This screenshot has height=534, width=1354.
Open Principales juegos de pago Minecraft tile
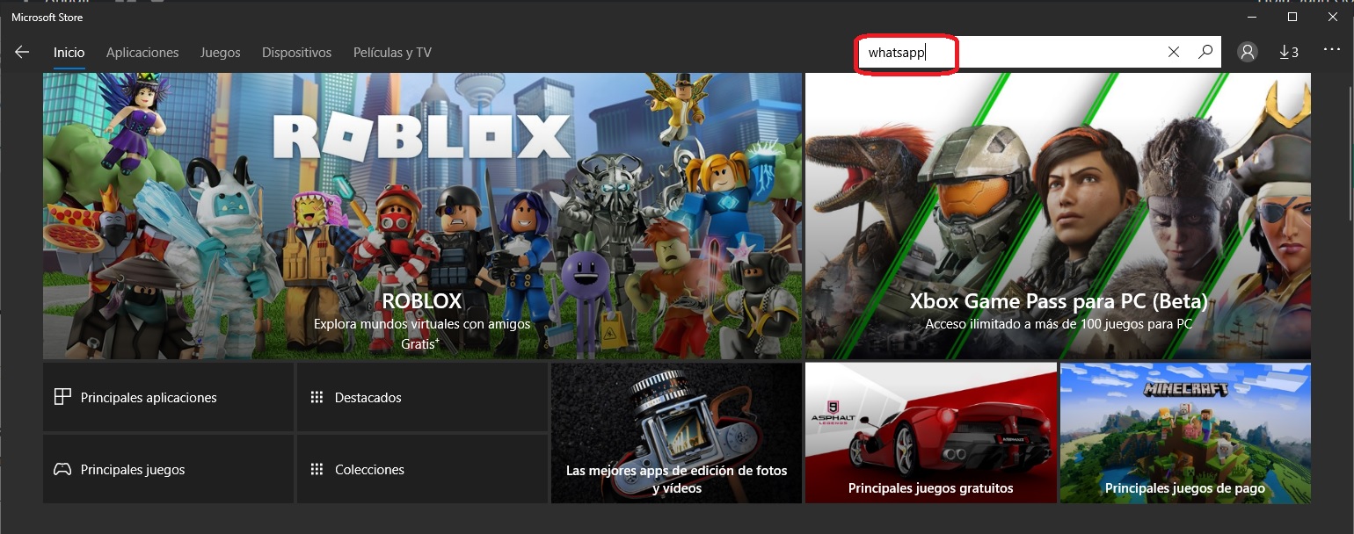1184,433
